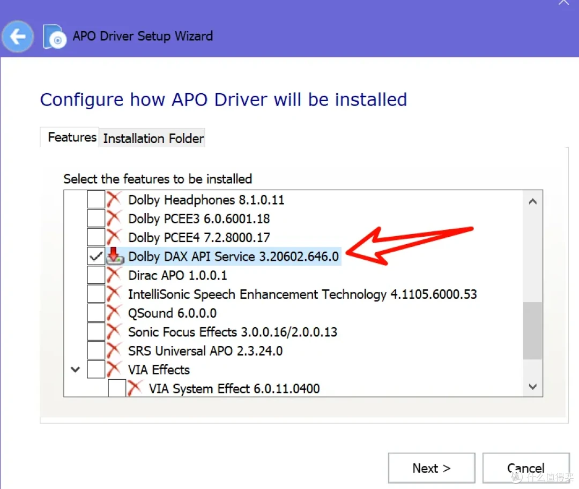
Task: Click the red X icon next to QSound
Action: coord(115,313)
